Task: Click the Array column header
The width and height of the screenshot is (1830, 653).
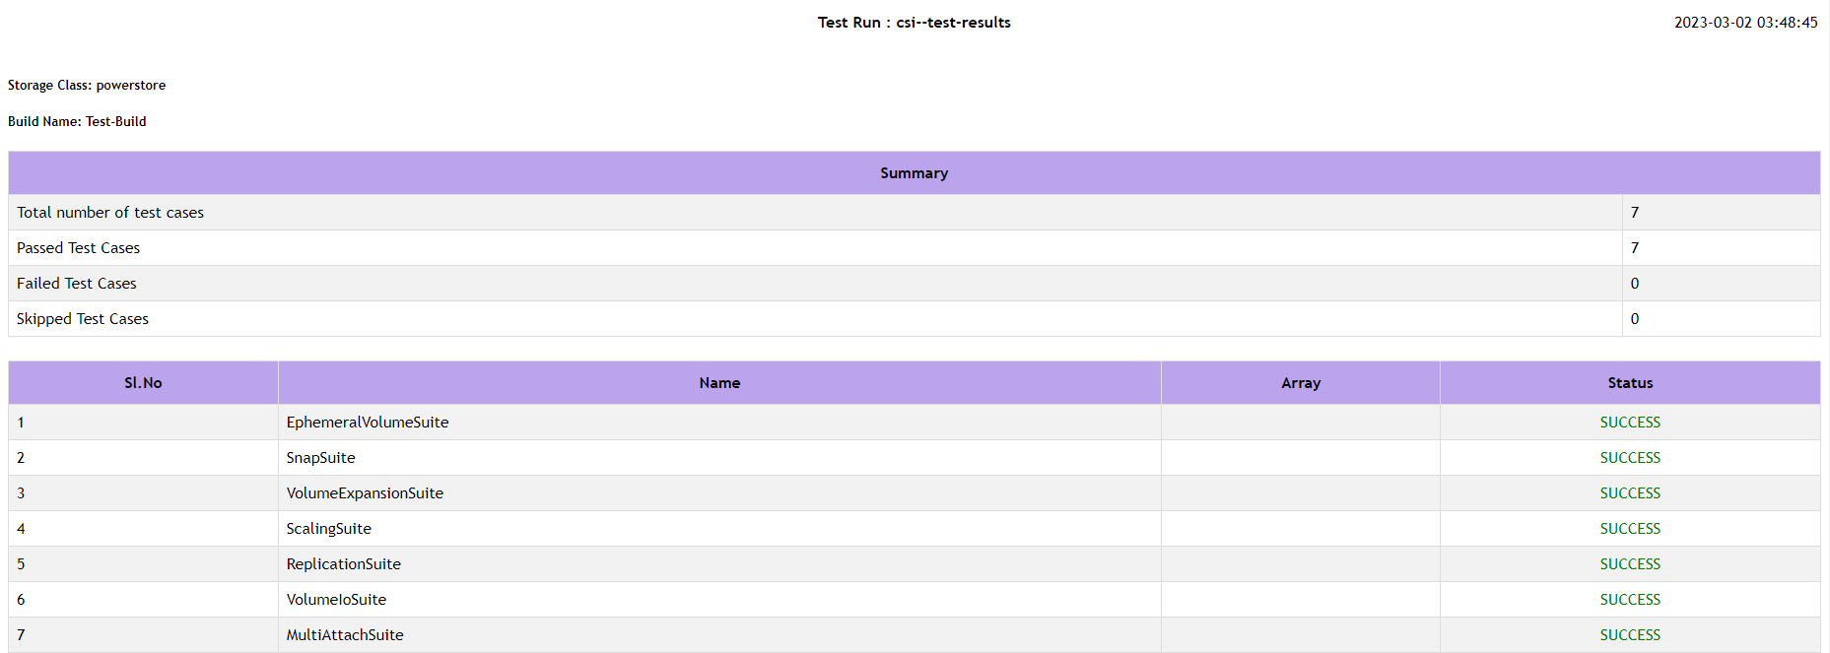Action: tap(1300, 383)
